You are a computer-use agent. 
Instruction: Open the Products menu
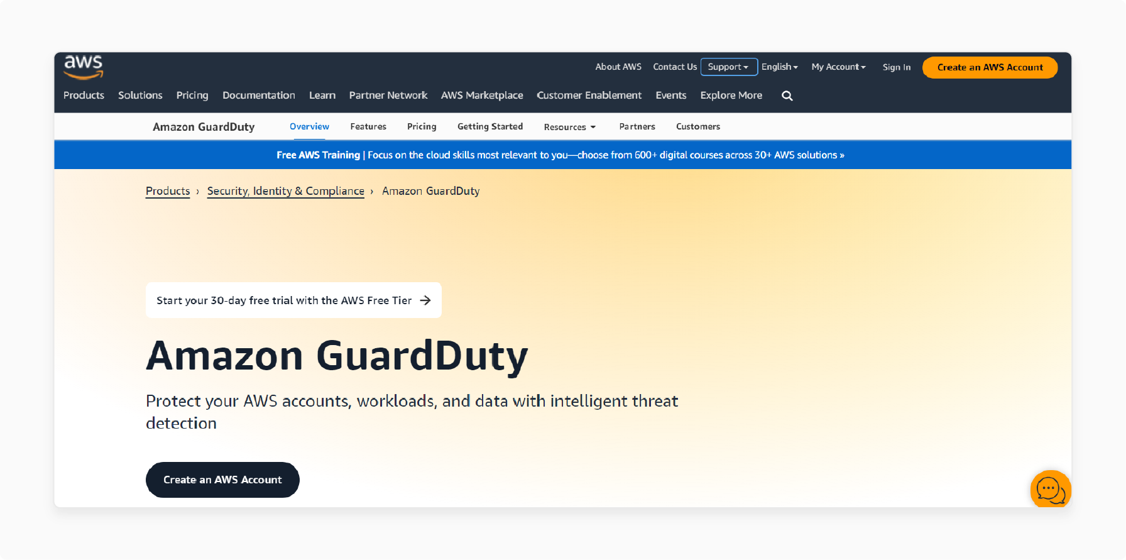84,96
